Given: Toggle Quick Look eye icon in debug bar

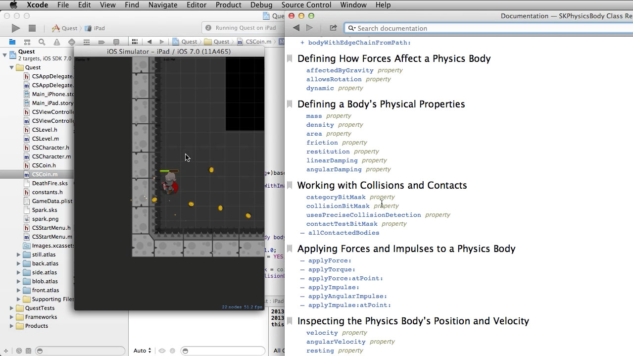Looking at the screenshot, I should pos(162,351).
